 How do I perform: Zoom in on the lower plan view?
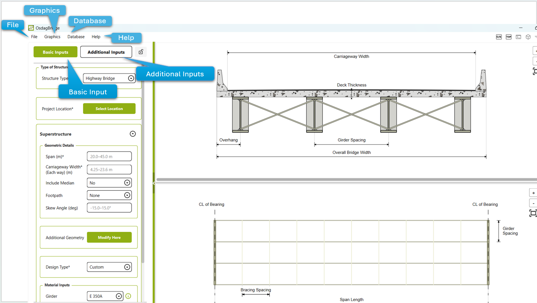coord(533,193)
